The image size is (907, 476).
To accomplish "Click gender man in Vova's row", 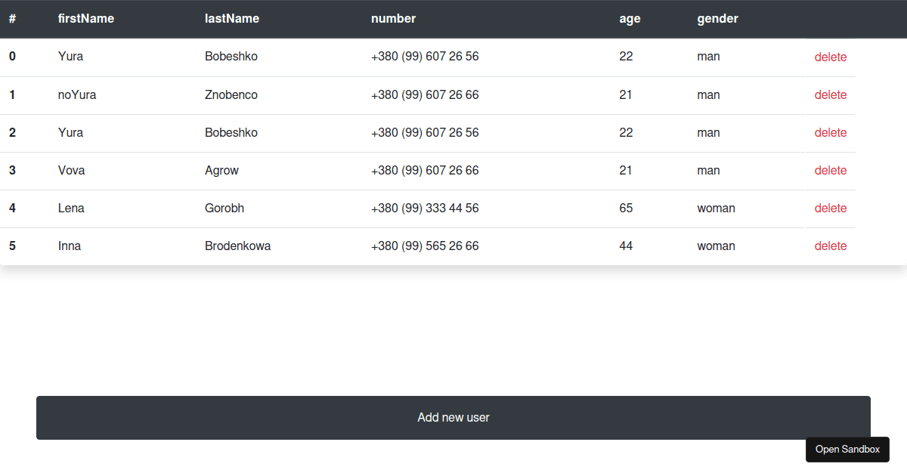I will point(708,171).
